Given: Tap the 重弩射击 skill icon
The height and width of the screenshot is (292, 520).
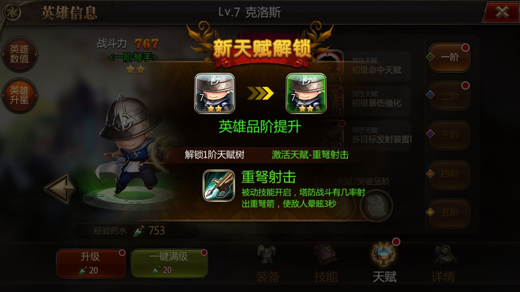Looking at the screenshot, I should [x=219, y=185].
